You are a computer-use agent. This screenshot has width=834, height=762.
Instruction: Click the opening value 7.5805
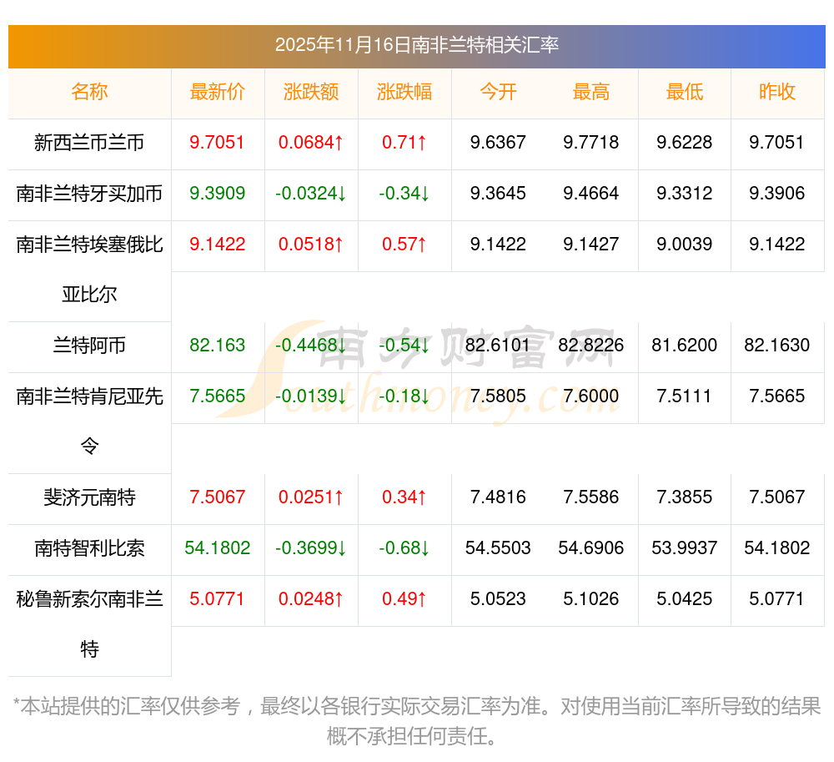[x=498, y=396]
